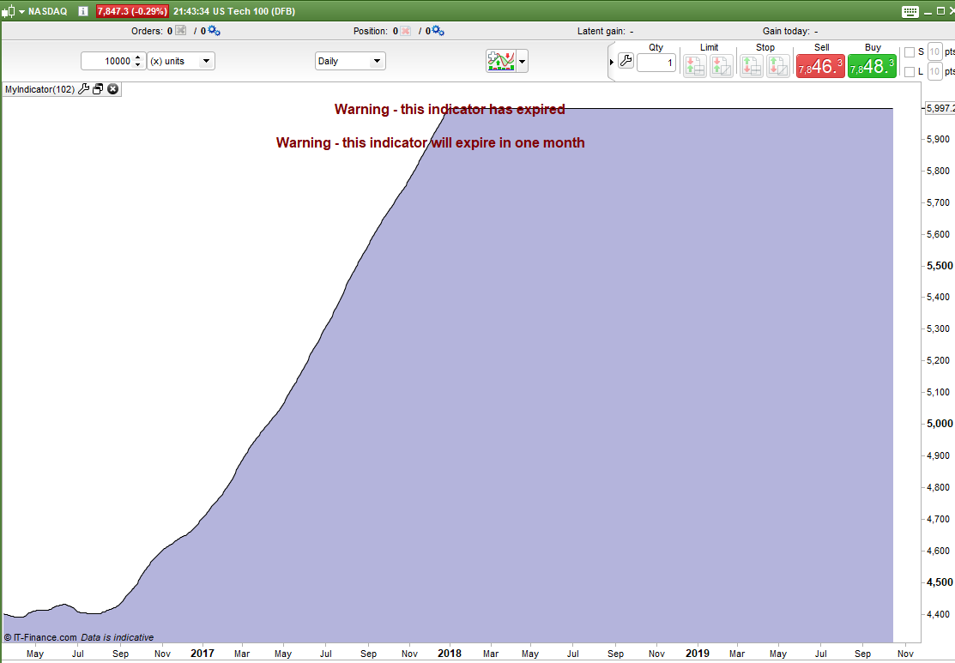
Task: Click second Limit order icon
Action: click(x=721, y=66)
